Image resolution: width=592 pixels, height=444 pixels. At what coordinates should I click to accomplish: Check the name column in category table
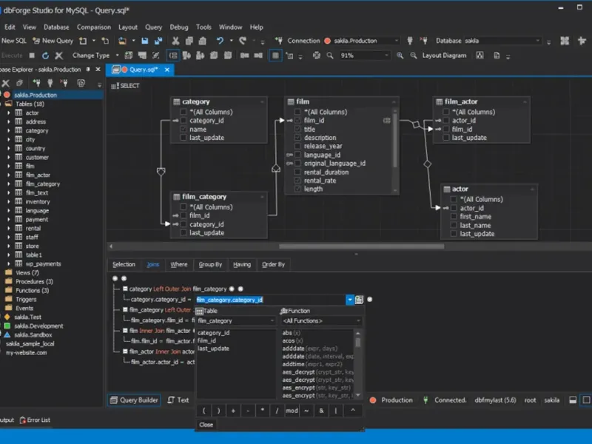click(x=183, y=129)
